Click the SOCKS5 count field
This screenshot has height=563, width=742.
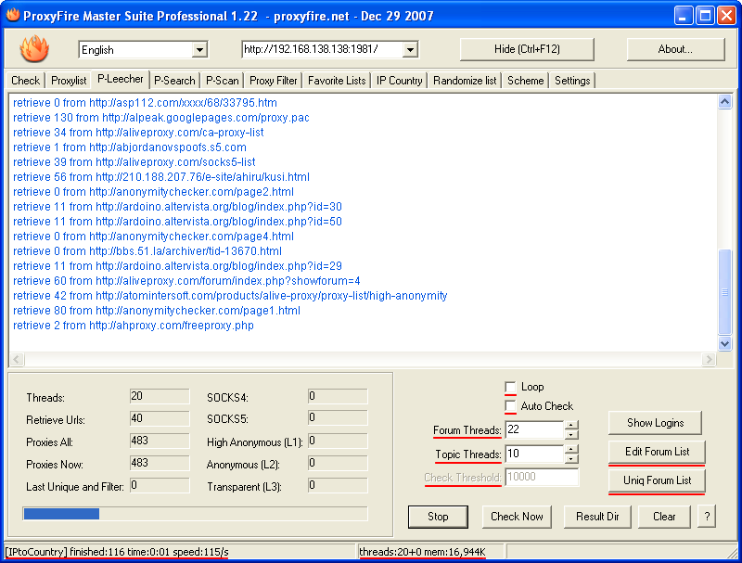click(338, 418)
